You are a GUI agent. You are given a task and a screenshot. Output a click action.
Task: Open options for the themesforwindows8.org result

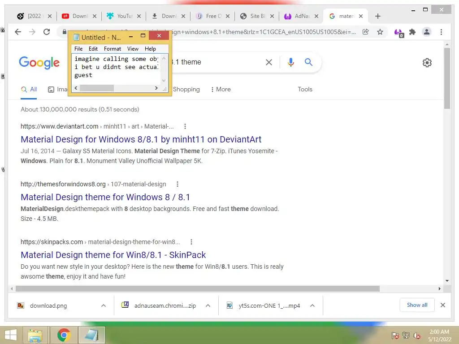point(178,184)
